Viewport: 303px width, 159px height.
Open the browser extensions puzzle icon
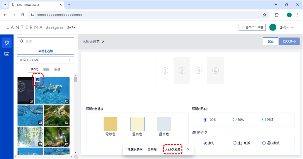[x=277, y=15]
